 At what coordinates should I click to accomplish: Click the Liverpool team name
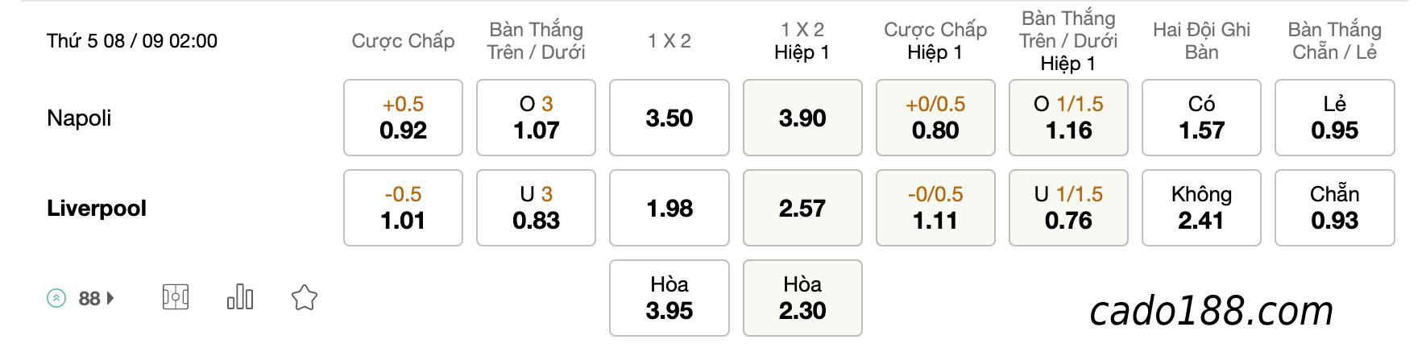click(97, 209)
